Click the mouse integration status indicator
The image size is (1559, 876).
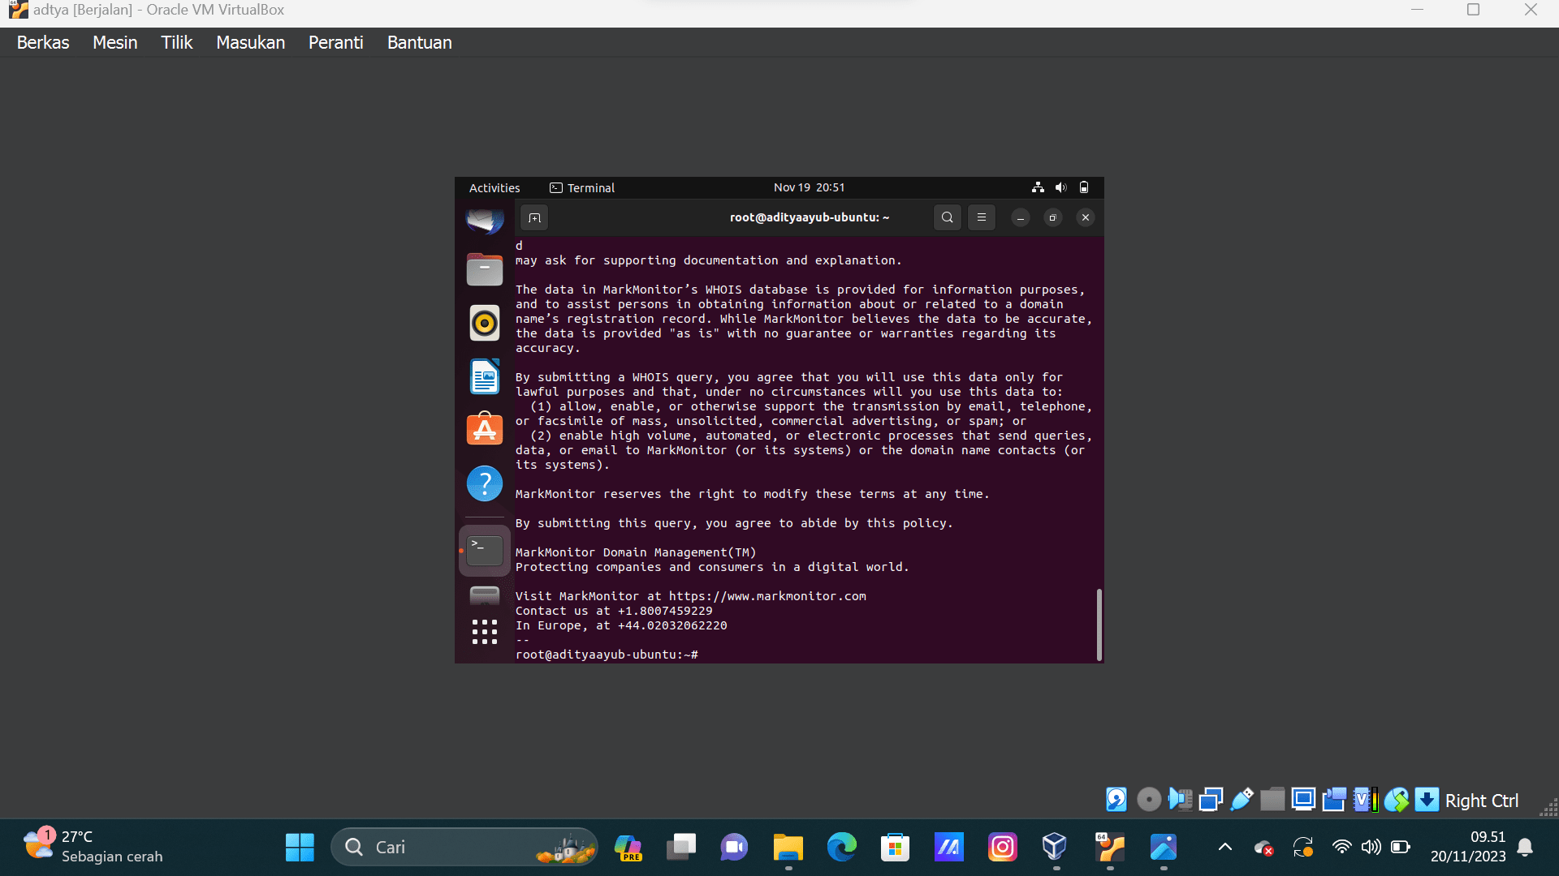click(x=1397, y=800)
